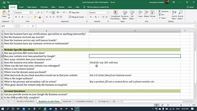197x111 pixels.
Task: Center text horizontally
Action: click(x=50, y=17)
